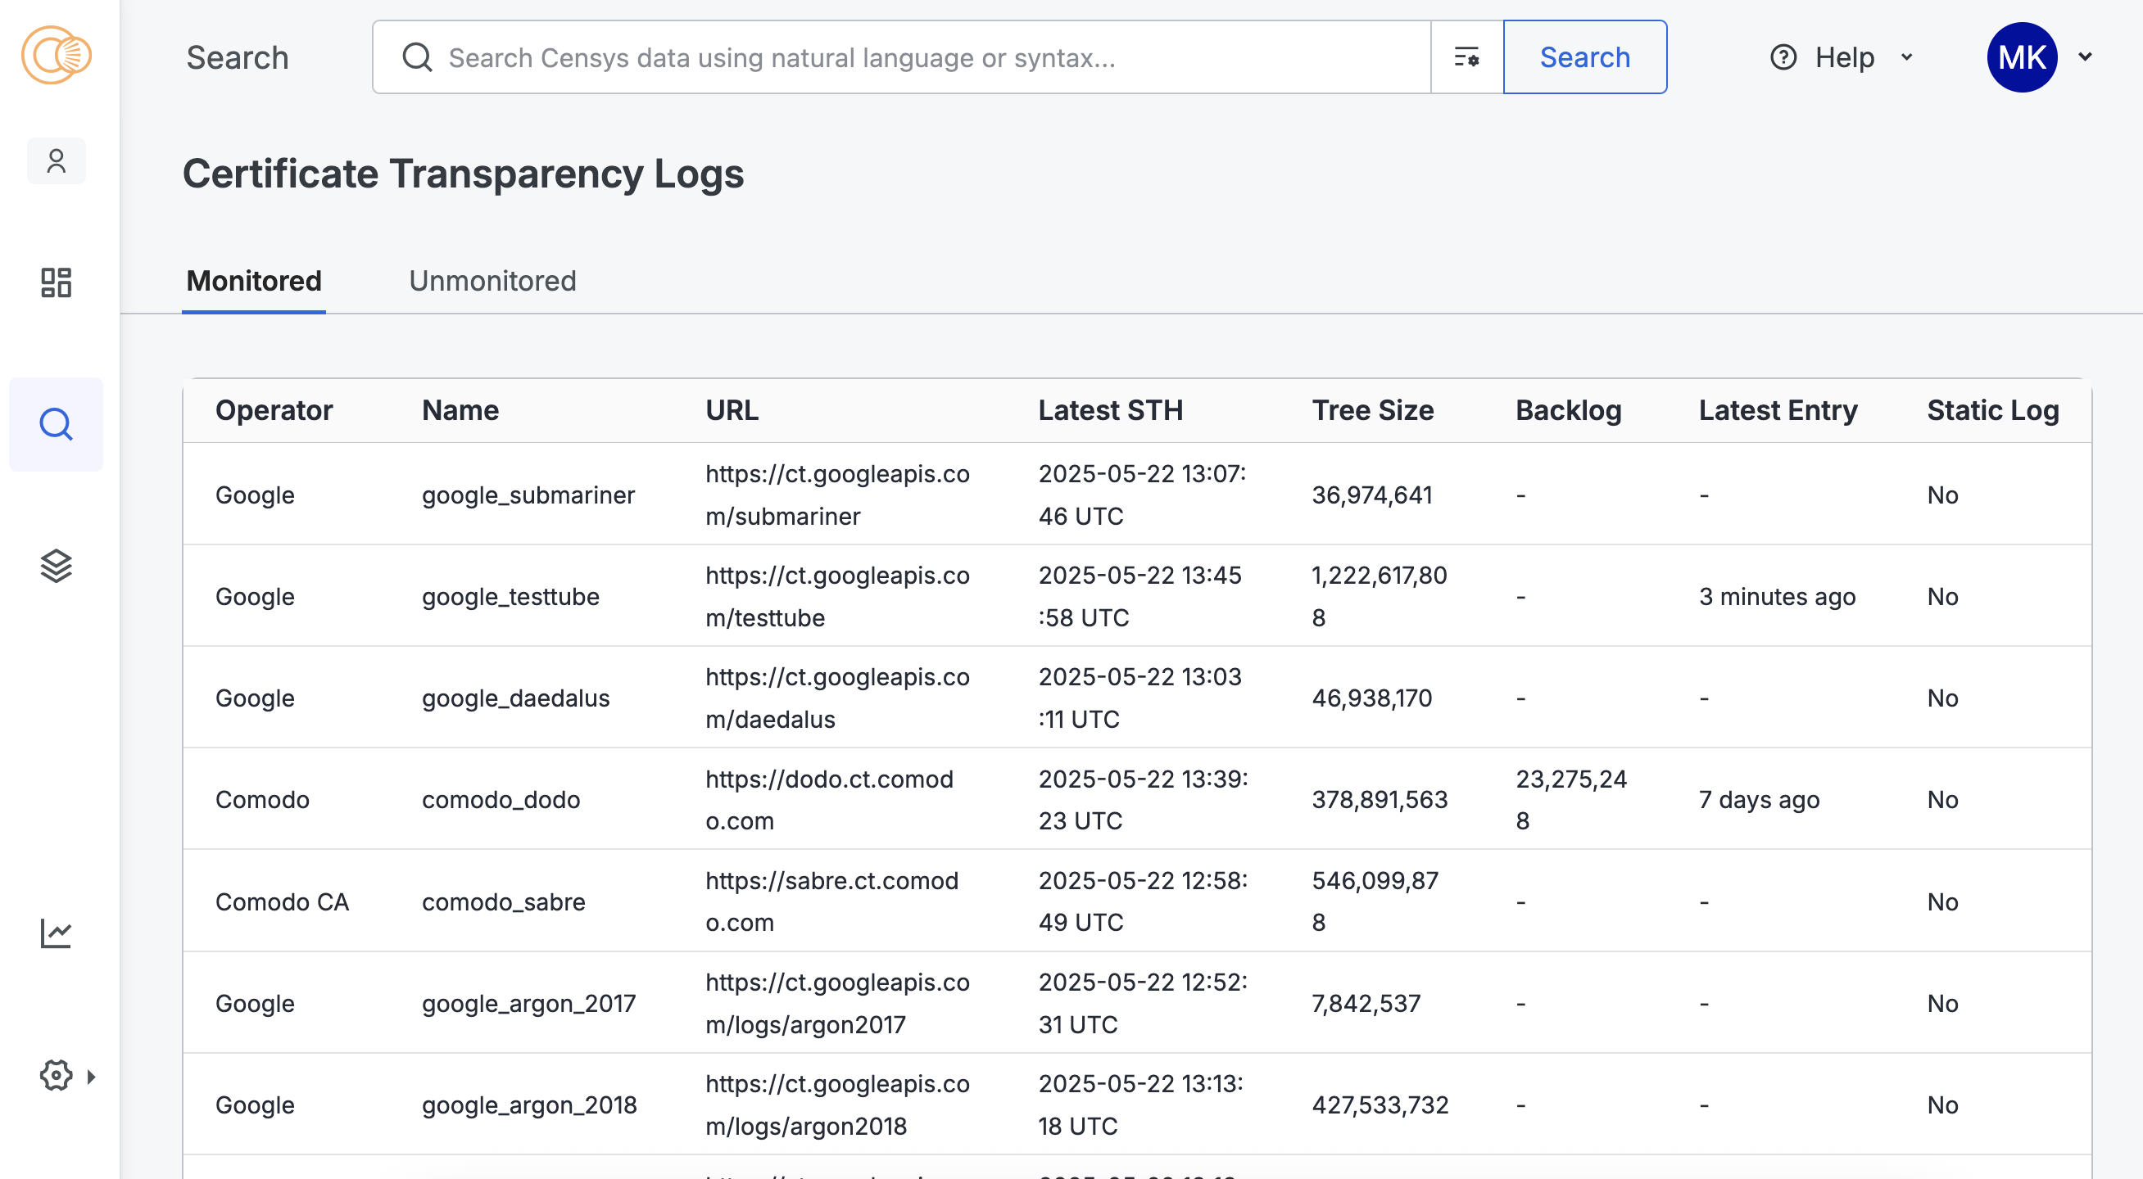Image resolution: width=2143 pixels, height=1179 pixels.
Task: Open the dashboard grid sidebar icon
Action: click(57, 282)
